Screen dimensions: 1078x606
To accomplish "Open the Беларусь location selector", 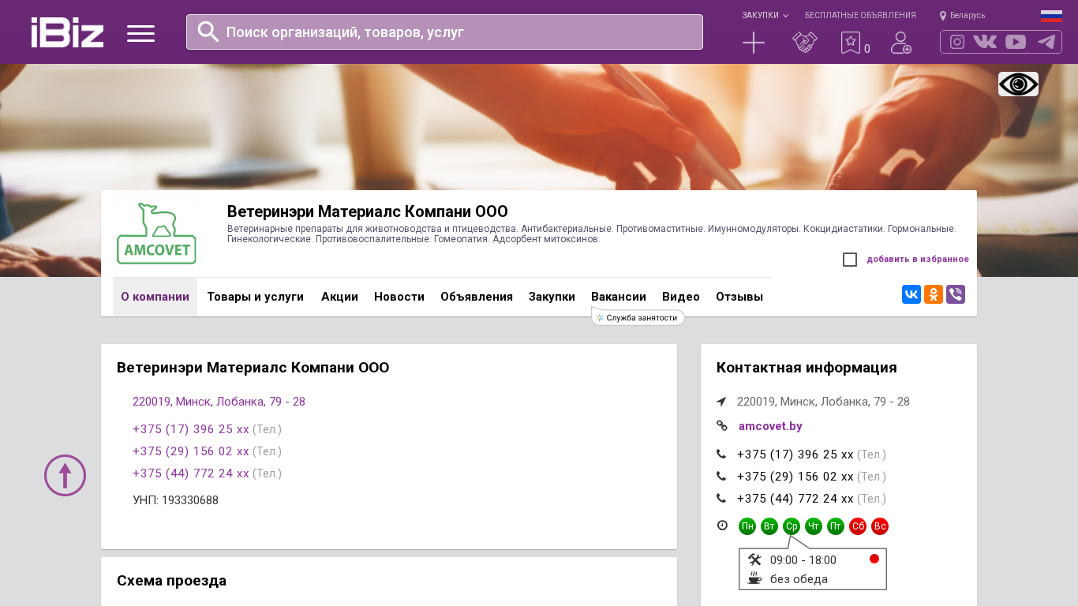I will point(963,16).
